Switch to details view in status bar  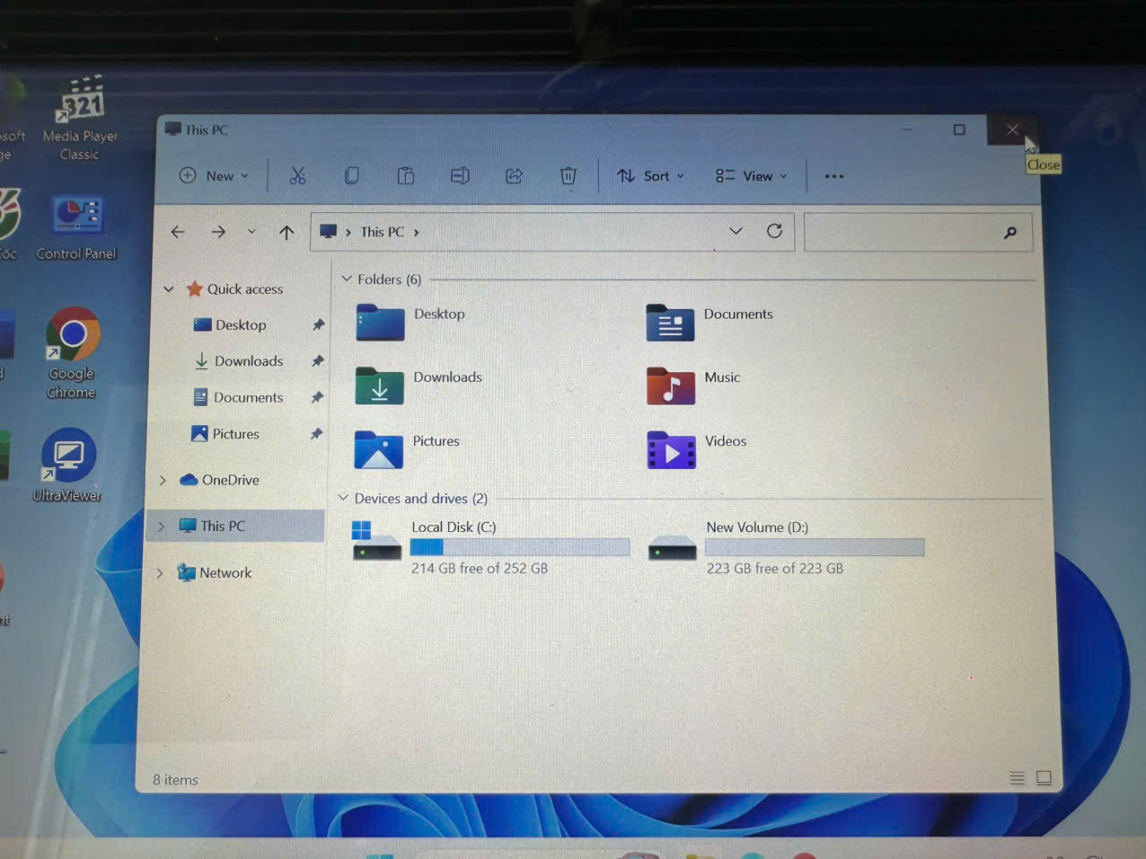(x=1017, y=778)
